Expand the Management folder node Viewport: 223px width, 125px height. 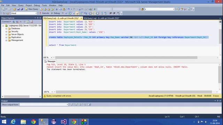click(x=6, y=40)
